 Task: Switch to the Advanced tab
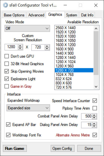(x=36, y=15)
